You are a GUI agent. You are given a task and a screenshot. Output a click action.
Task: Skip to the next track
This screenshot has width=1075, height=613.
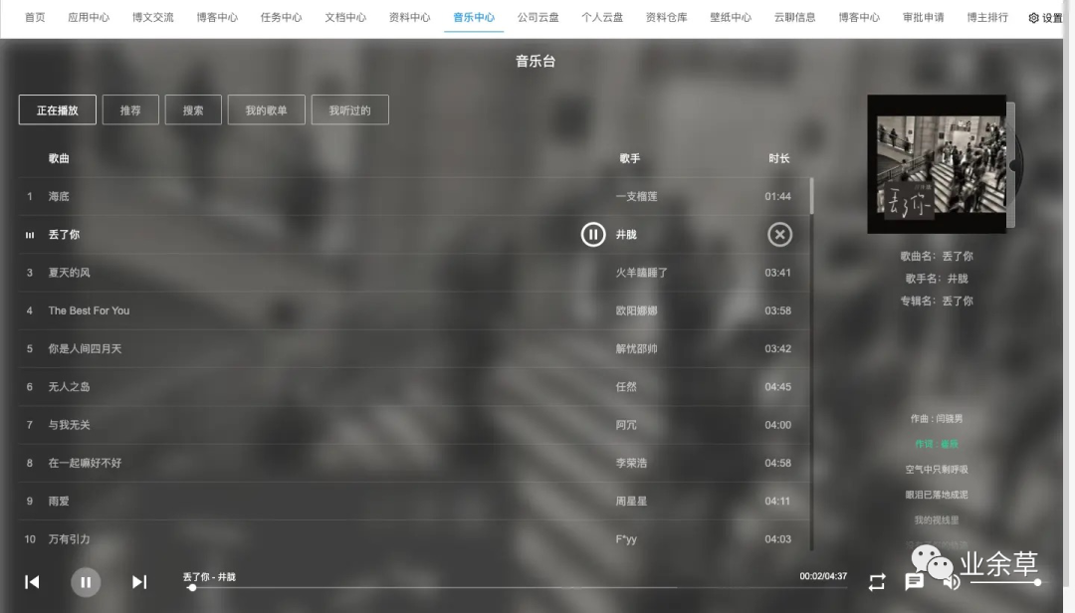tap(139, 582)
